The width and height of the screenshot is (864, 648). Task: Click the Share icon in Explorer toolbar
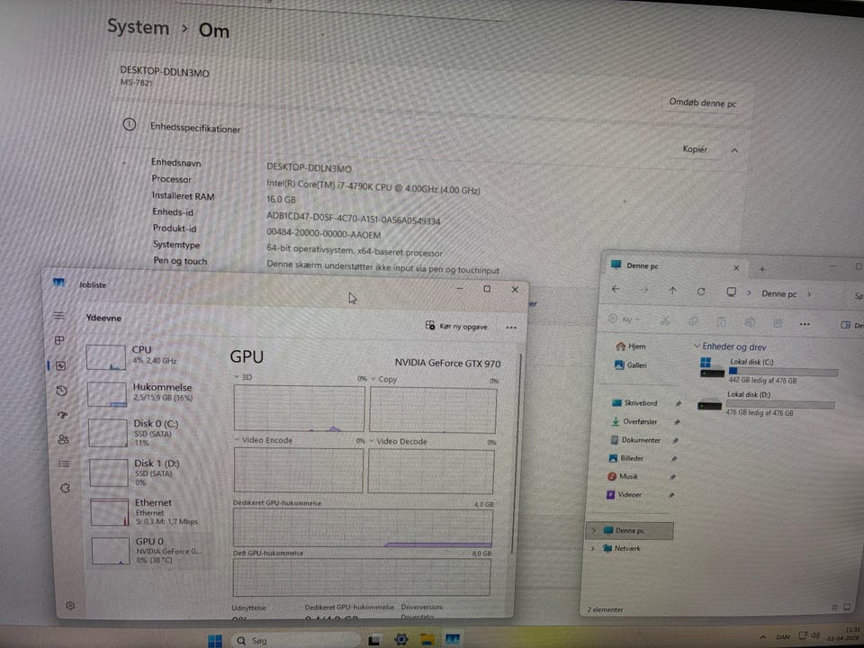778,323
